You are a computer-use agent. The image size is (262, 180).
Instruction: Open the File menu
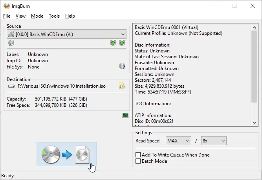(x=7, y=16)
